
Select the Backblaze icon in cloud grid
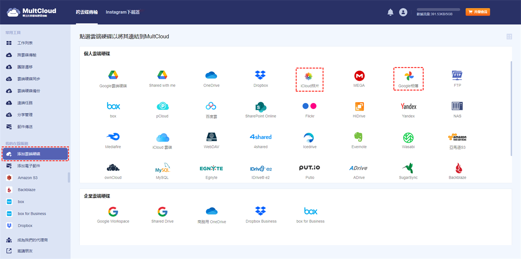[458, 172]
